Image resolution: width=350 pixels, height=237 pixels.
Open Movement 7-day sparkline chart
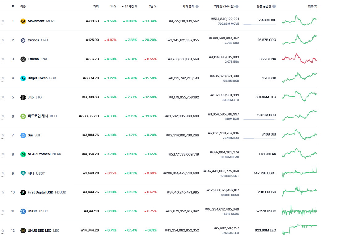coord(299,20)
